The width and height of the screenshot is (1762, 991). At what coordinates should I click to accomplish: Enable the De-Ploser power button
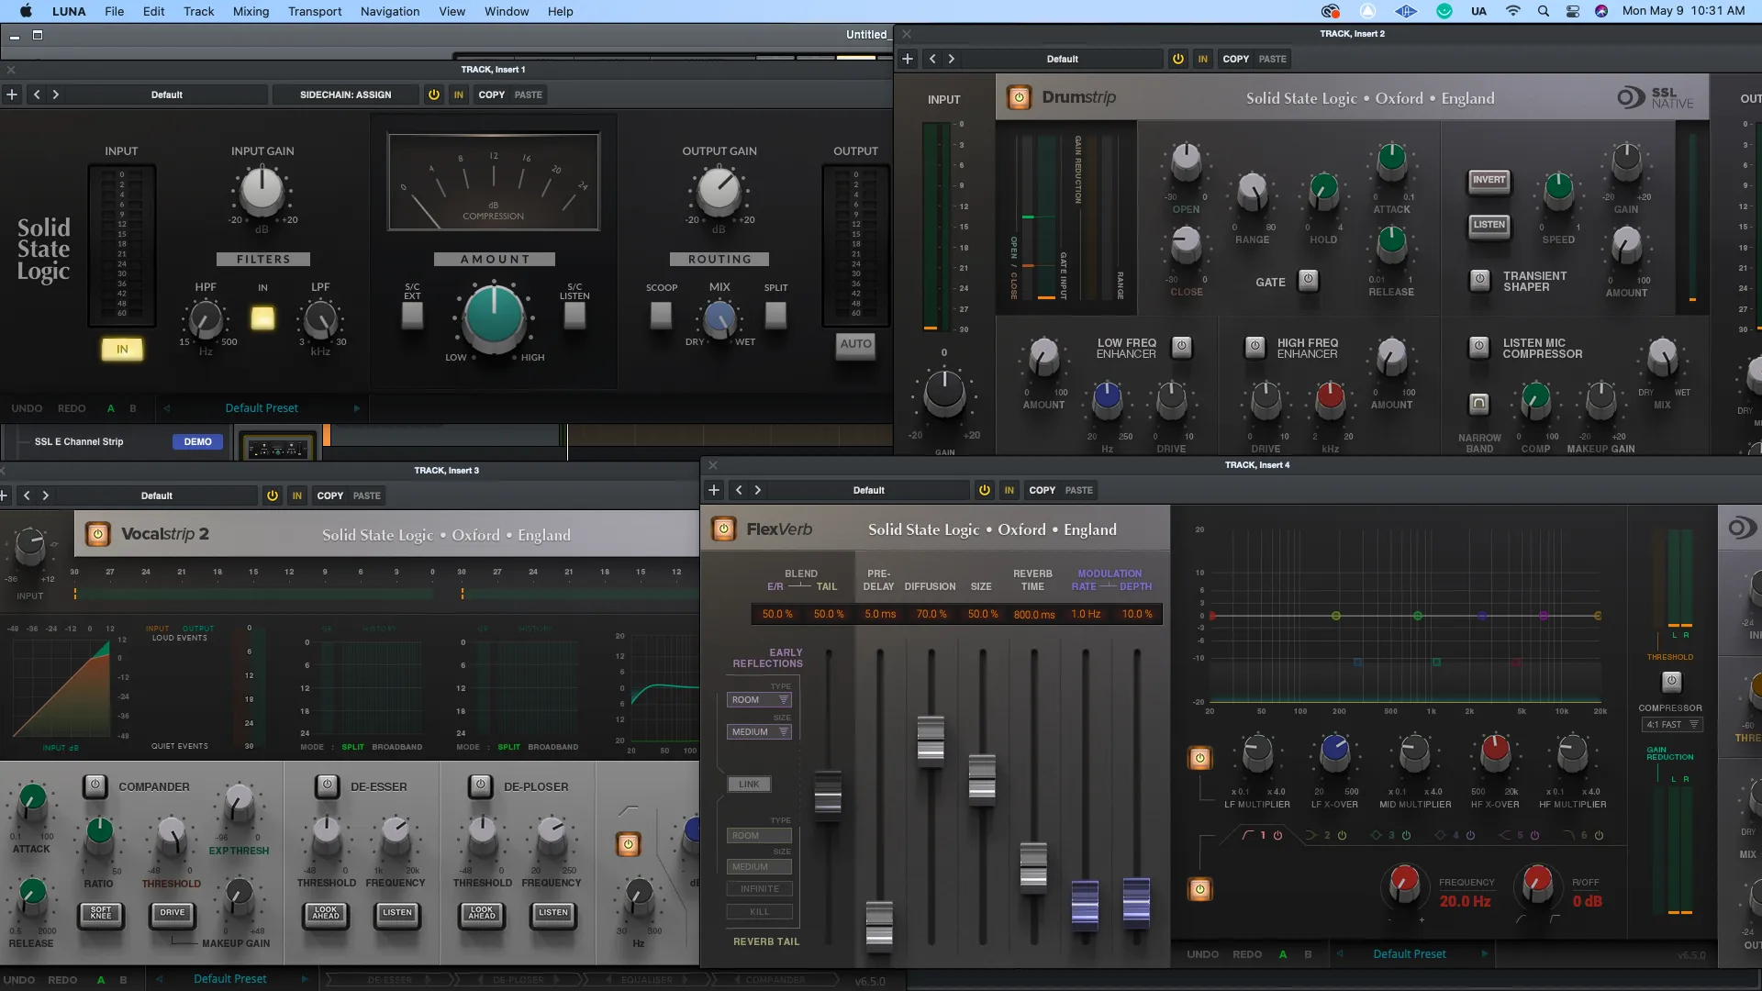(481, 785)
